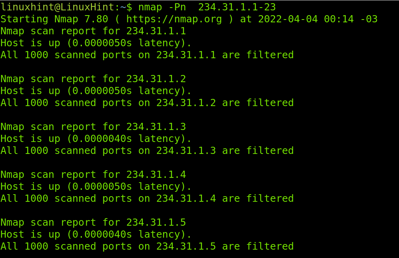Click the filtered ports line for 234.31.1.4
The width and height of the screenshot is (399, 258).
147,199
